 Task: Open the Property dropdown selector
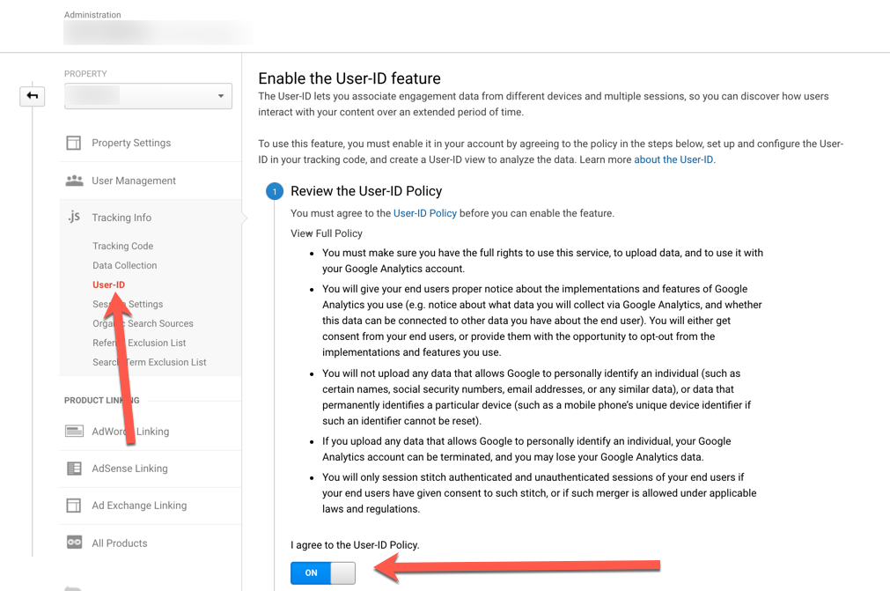coord(148,96)
